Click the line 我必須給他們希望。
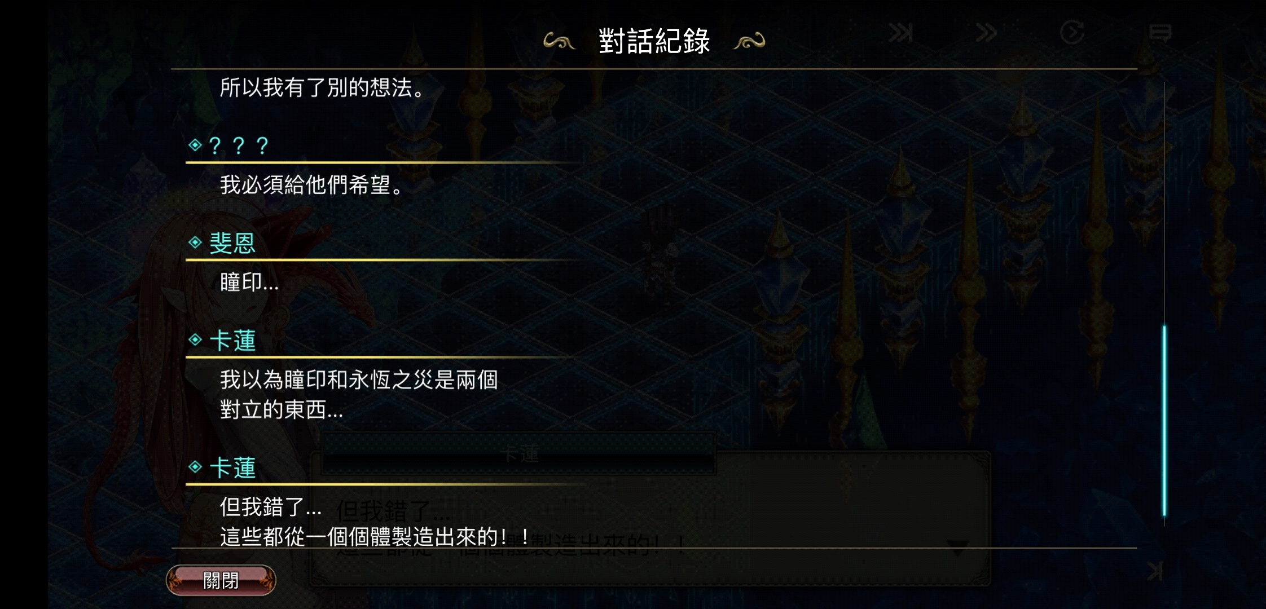This screenshot has width=1266, height=609. [312, 185]
